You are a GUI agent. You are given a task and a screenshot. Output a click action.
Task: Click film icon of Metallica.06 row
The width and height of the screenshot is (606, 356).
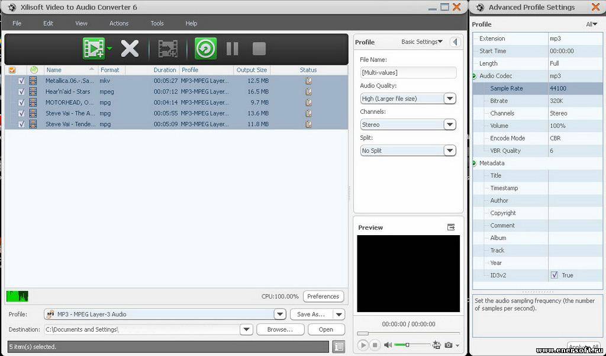click(x=33, y=81)
